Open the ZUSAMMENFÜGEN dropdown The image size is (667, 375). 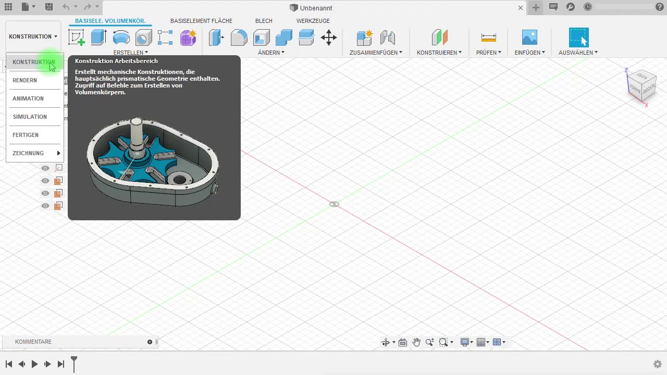[x=376, y=53]
